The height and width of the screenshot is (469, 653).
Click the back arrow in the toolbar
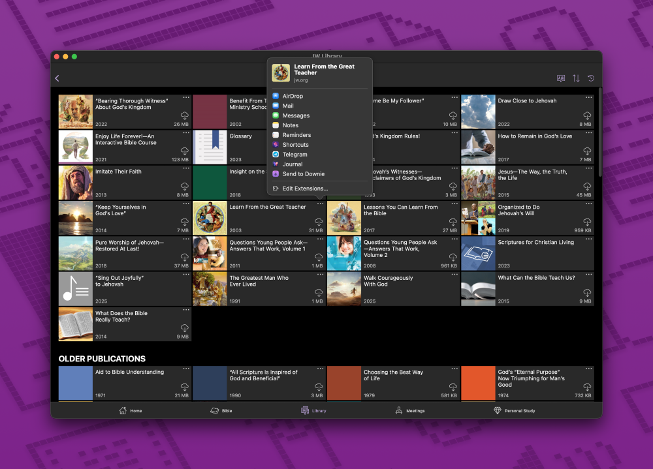tap(57, 78)
